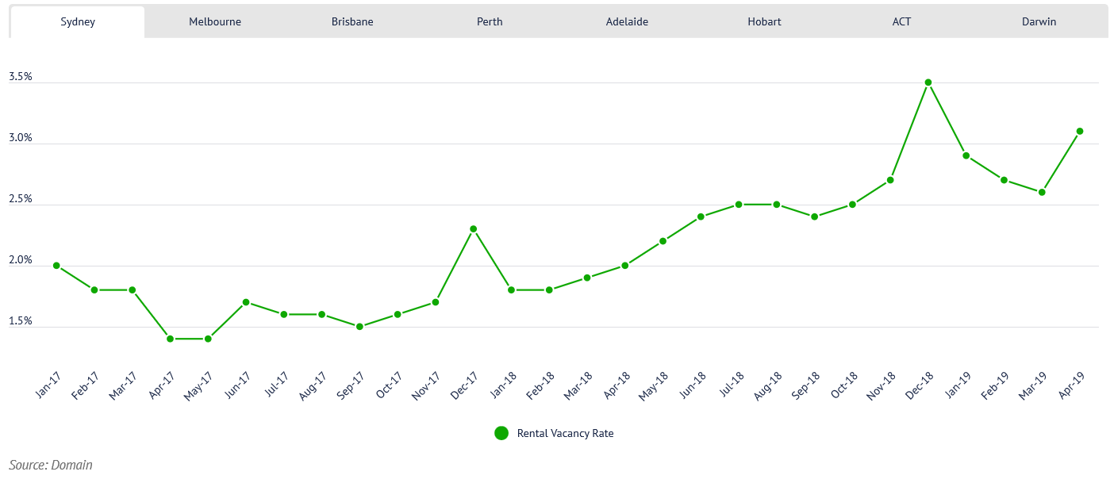The image size is (1114, 483).
Task: Open the Brisbane tab
Action: coord(352,21)
